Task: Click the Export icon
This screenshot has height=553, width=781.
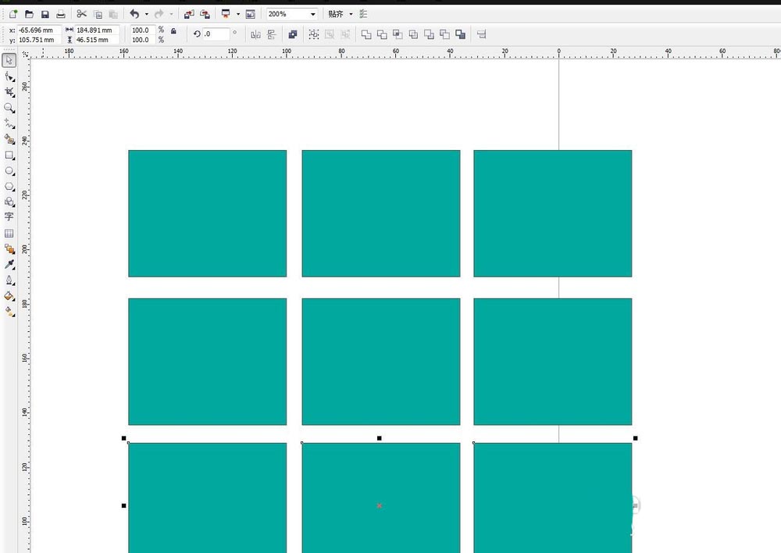Action: coord(205,14)
